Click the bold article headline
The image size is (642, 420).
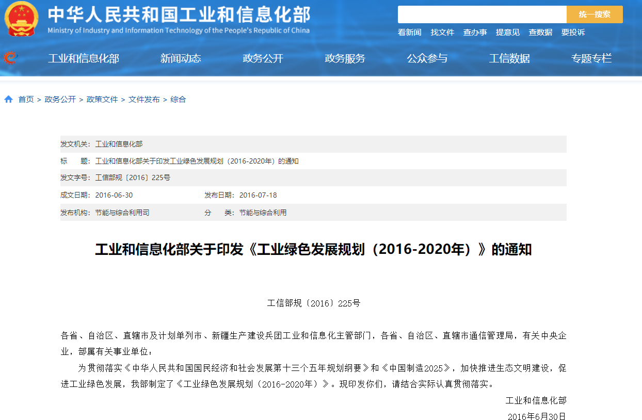313,250
